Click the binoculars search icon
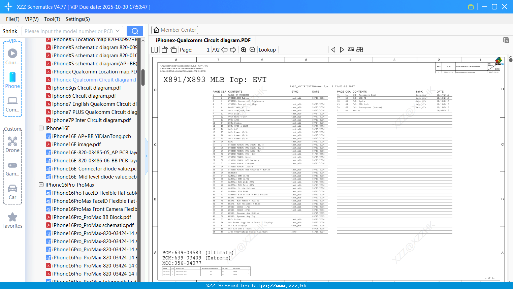This screenshot has height=289, width=513. pos(360,50)
